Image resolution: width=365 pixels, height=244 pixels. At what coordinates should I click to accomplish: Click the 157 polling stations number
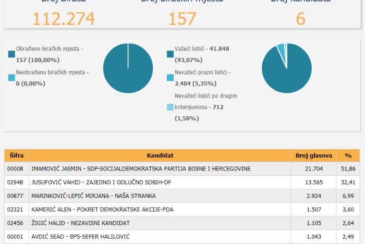coord(182,19)
